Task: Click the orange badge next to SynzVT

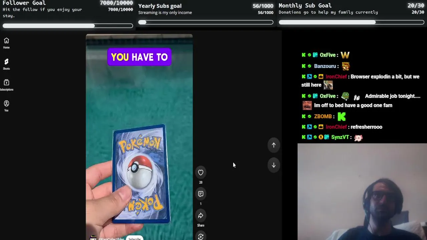Action: tap(321, 137)
